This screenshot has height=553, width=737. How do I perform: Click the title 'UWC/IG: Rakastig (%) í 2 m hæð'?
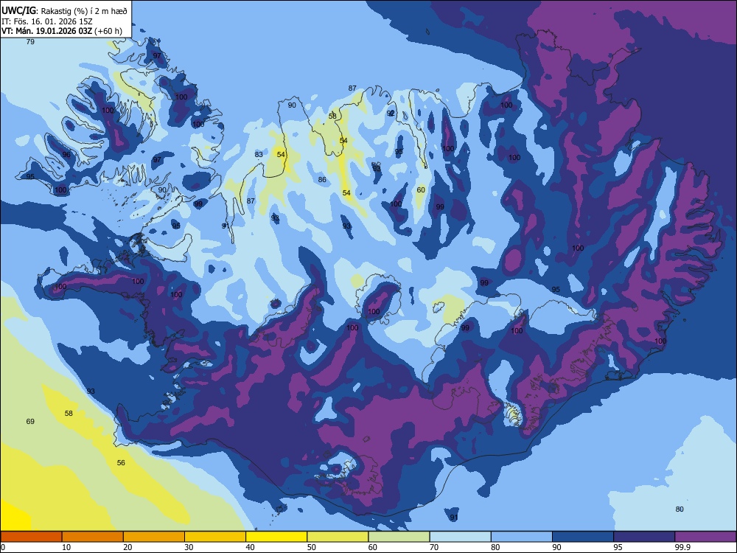pyautogui.click(x=64, y=10)
